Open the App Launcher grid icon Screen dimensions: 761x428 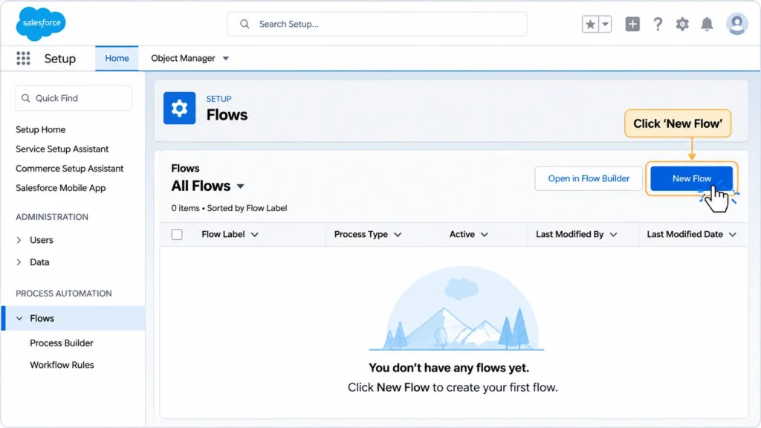pyautogui.click(x=23, y=58)
